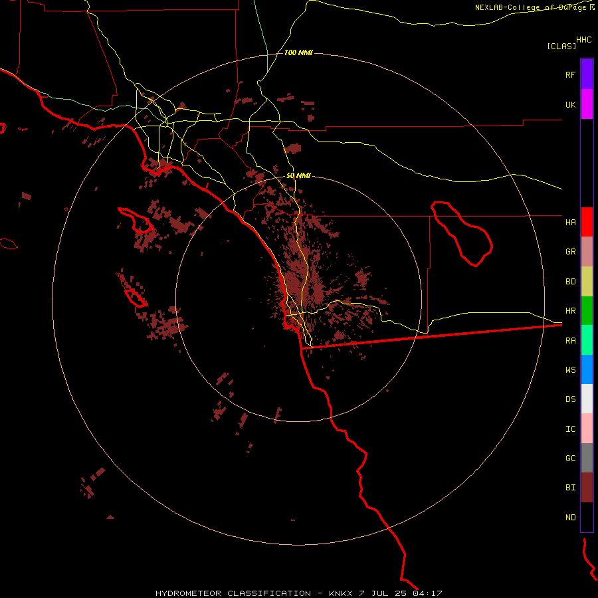
Task: Click the 100 NMI range ring label
Action: [x=298, y=52]
